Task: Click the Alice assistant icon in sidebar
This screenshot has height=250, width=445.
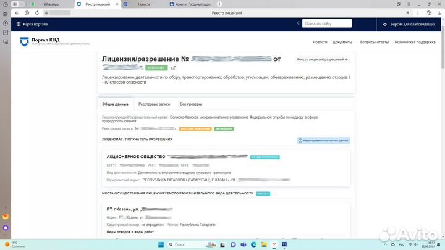Action: point(6,228)
